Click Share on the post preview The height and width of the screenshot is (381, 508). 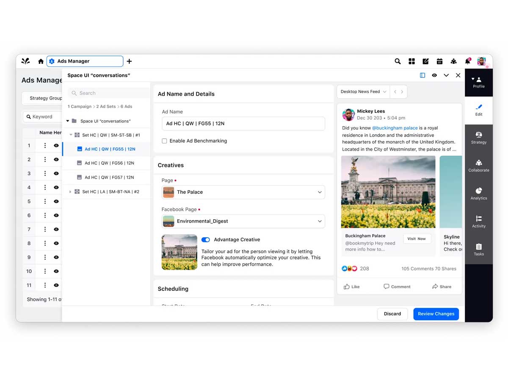pos(442,287)
